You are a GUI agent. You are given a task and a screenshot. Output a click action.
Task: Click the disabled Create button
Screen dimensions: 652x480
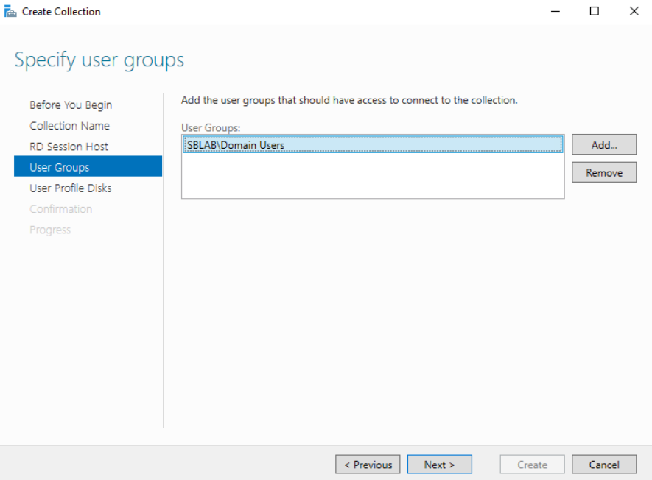pyautogui.click(x=532, y=464)
